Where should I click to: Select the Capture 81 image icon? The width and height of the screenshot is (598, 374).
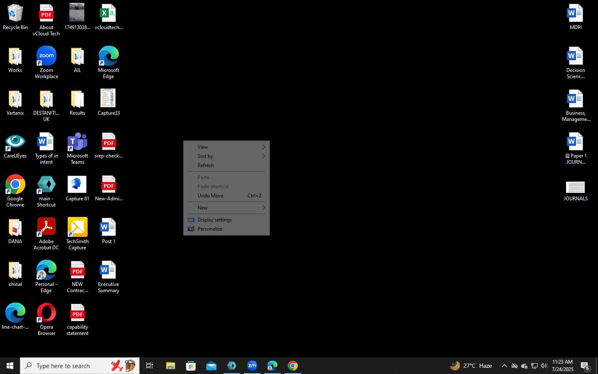[78, 189]
